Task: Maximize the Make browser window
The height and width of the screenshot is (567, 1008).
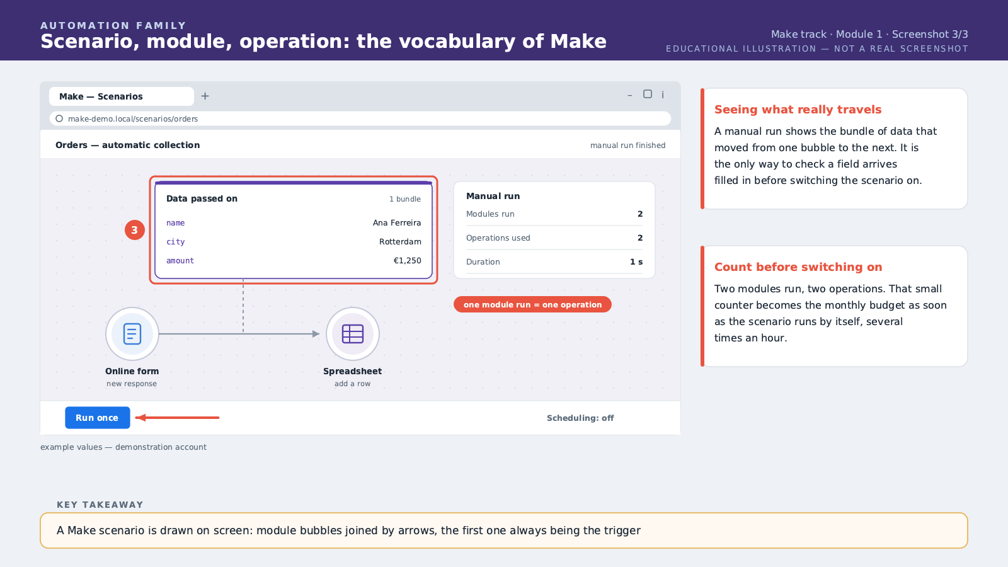Action: pos(648,94)
